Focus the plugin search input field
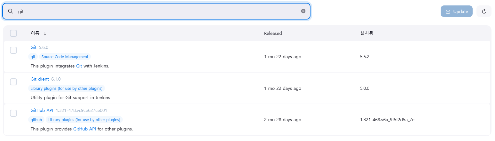 click(157, 11)
